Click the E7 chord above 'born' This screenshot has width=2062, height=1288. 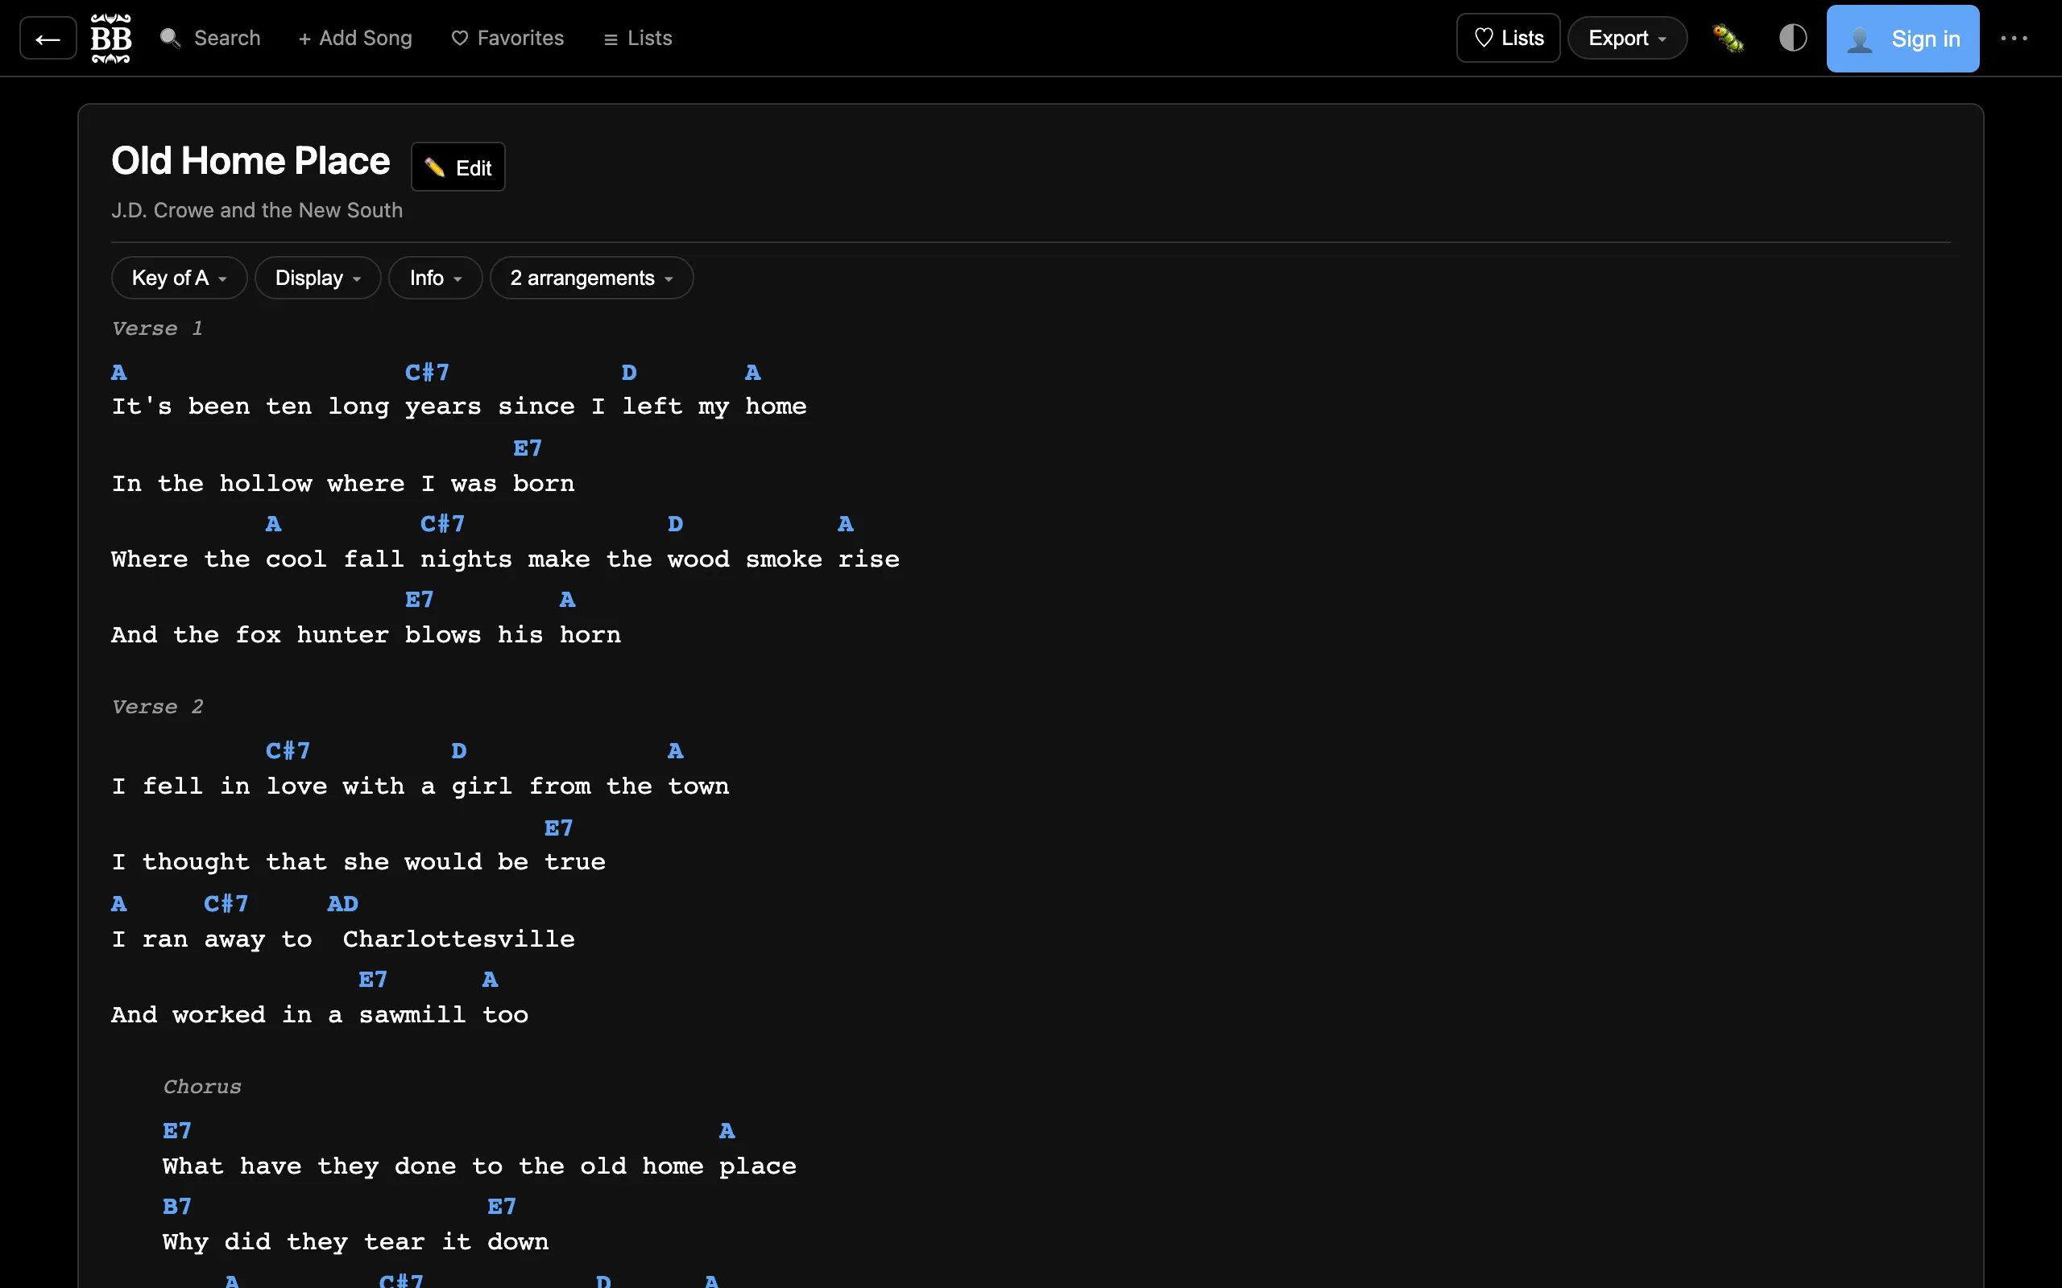pyautogui.click(x=528, y=448)
